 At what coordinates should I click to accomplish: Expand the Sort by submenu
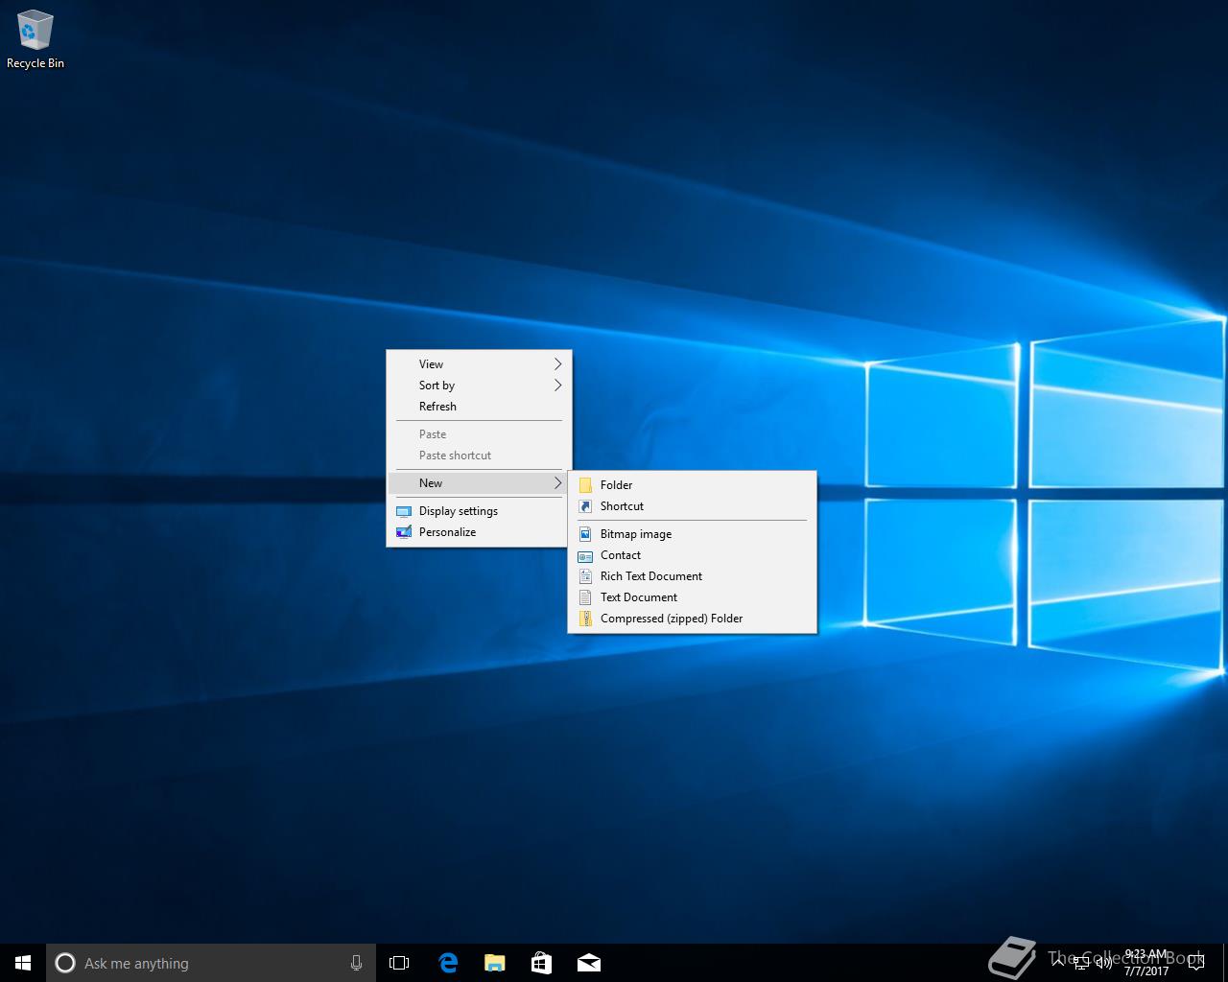(x=479, y=386)
